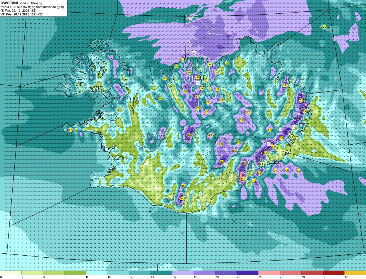Click the legend scale number 0
Image resolution: width=366 pixels, height=279 pixels.
point(1,277)
